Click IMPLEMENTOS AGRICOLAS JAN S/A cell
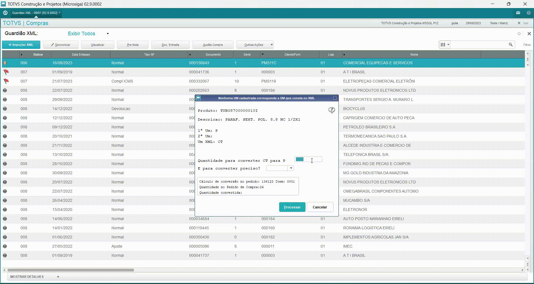Viewport: 534px width, 284px height. coord(376,237)
